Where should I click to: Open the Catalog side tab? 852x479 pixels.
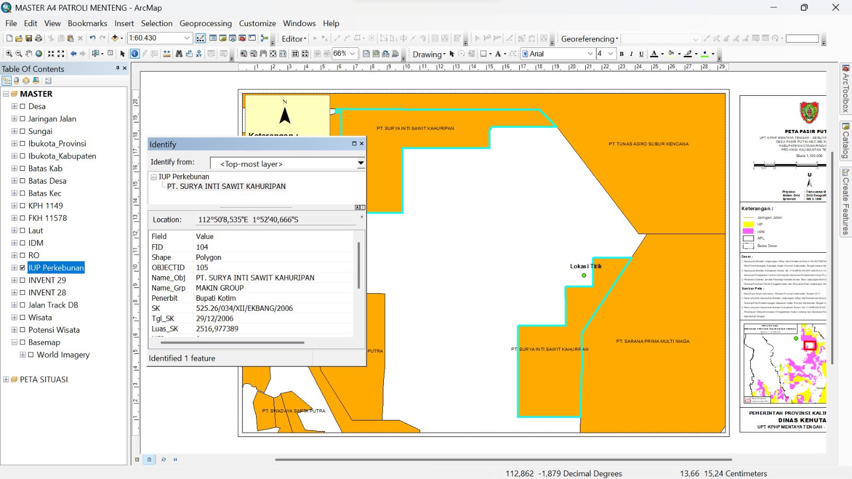(845, 141)
